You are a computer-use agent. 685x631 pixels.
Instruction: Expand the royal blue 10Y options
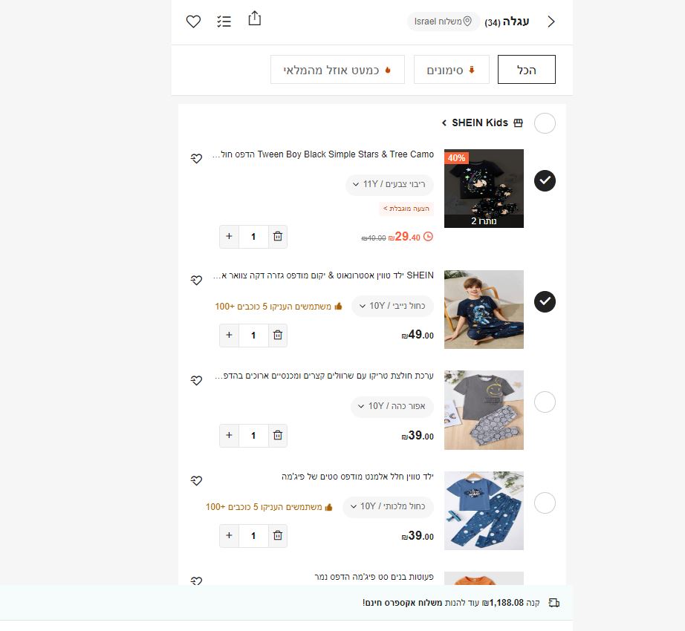coord(388,506)
